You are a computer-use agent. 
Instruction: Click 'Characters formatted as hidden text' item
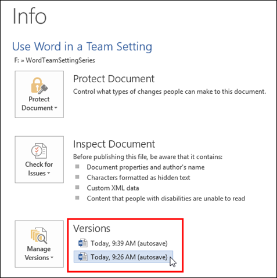[138, 178]
